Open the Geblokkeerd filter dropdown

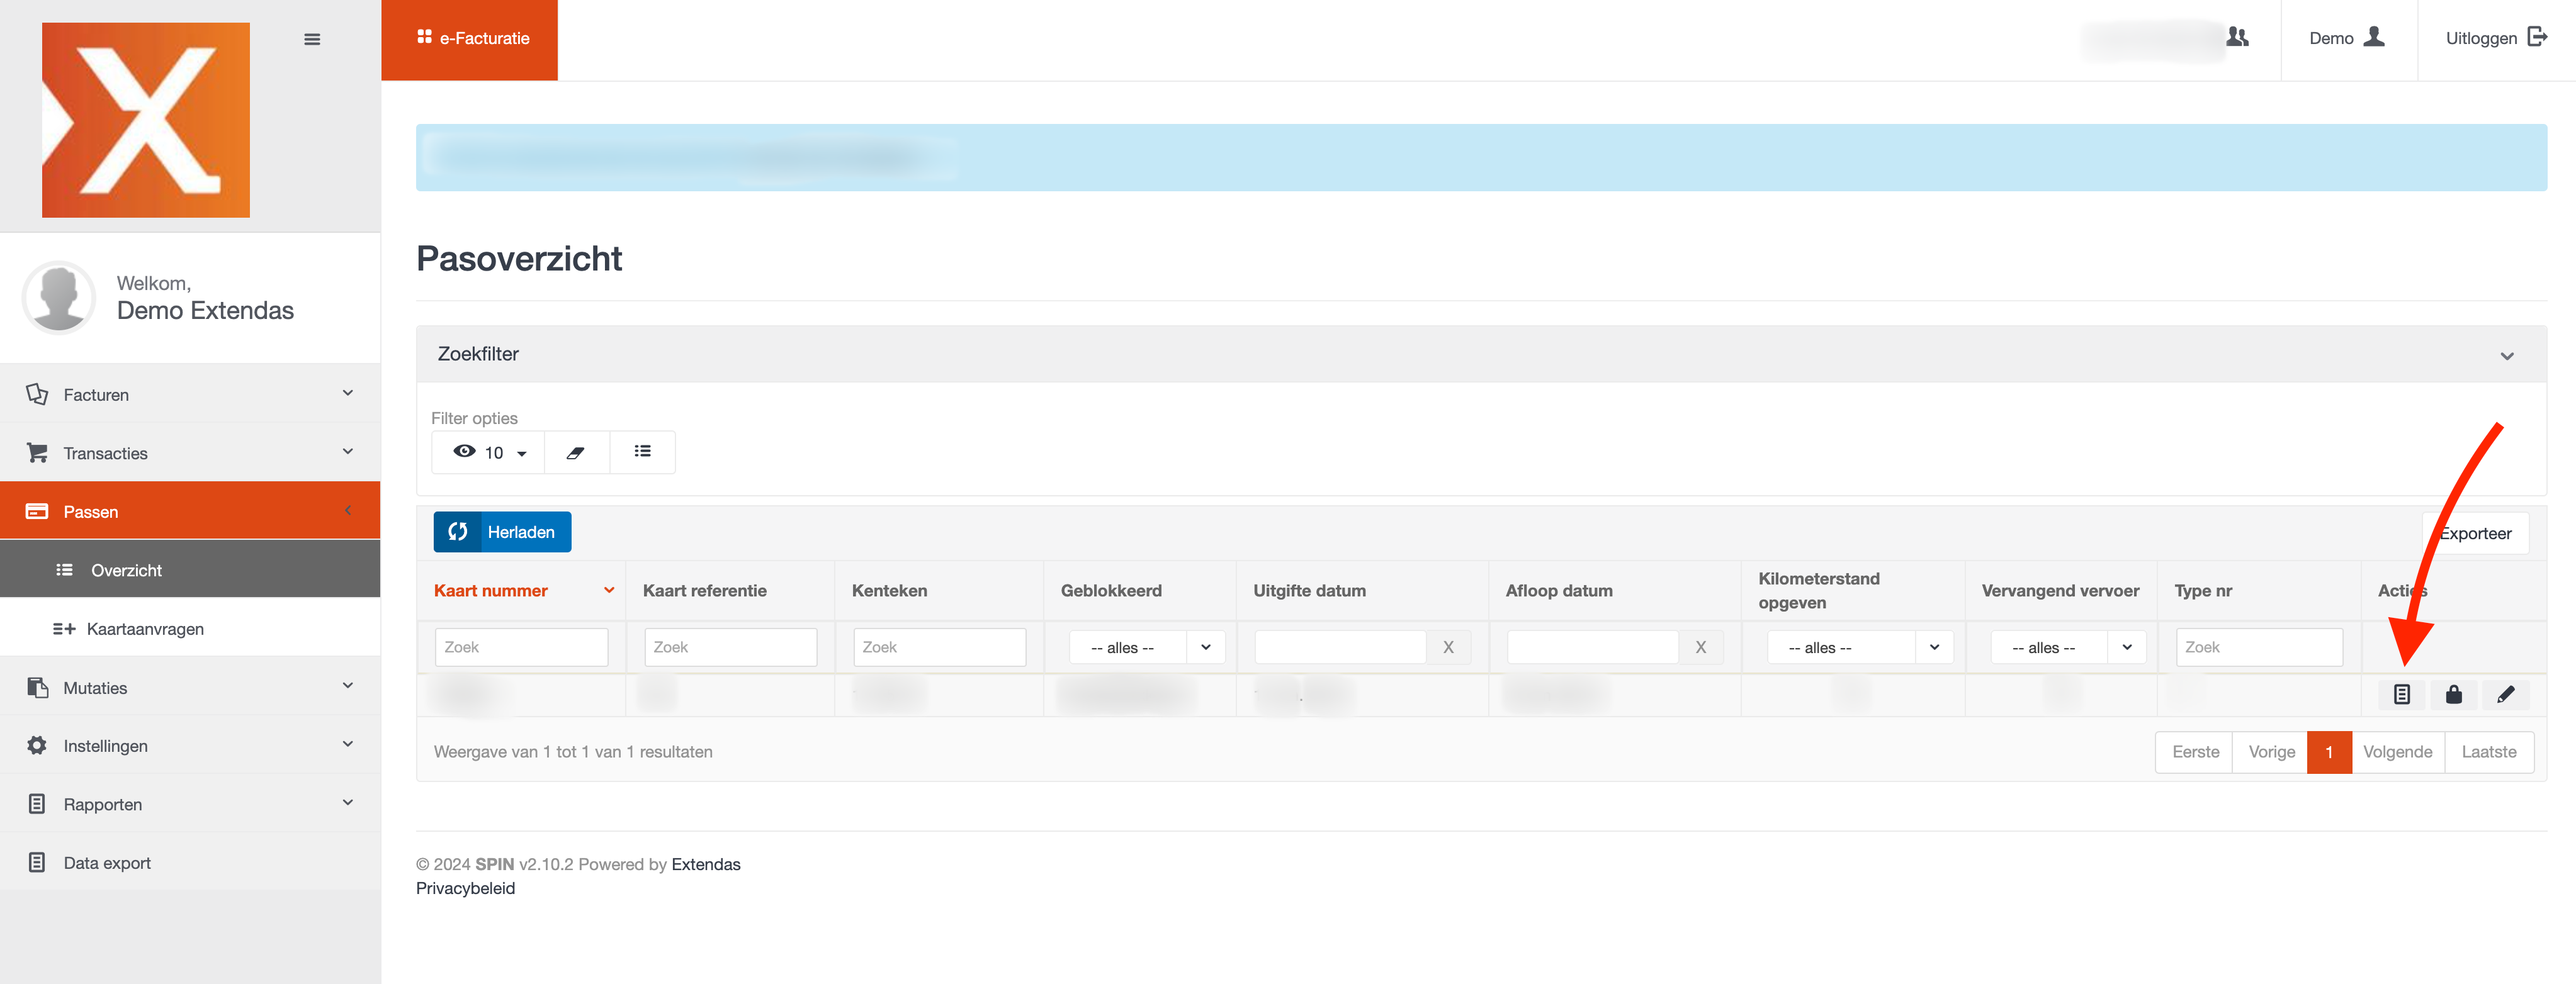click(x=1146, y=647)
